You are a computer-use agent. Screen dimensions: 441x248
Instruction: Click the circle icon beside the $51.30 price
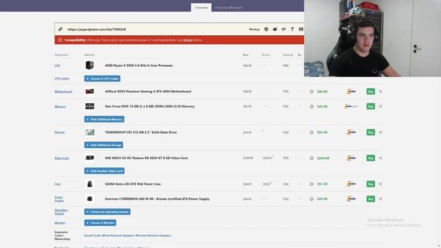click(x=311, y=184)
